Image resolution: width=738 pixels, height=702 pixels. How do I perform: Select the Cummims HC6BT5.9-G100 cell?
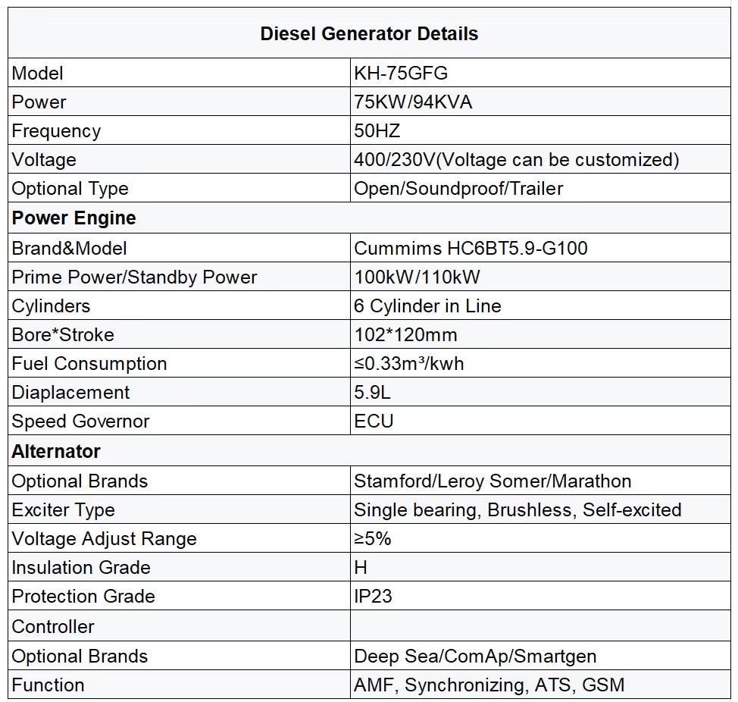(x=540, y=248)
